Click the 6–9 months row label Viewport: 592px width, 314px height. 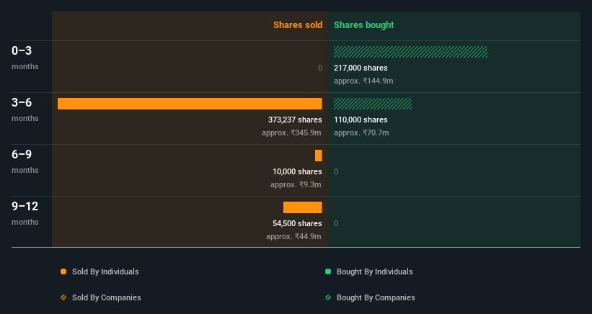click(25, 161)
